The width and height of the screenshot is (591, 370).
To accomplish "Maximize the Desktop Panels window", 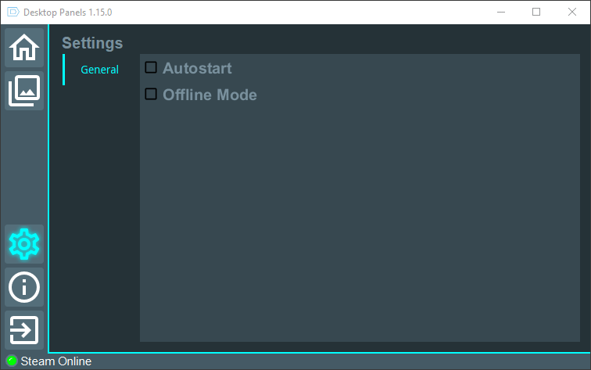I will click(x=536, y=12).
